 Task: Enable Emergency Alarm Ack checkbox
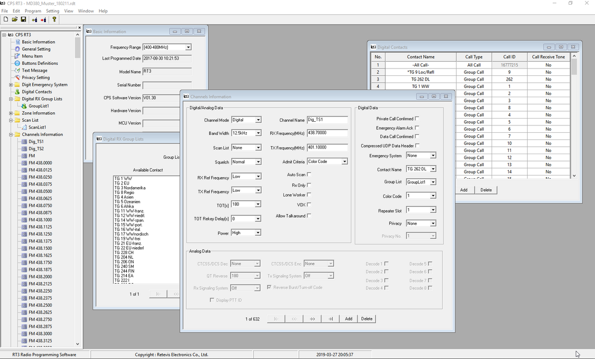[417, 128]
